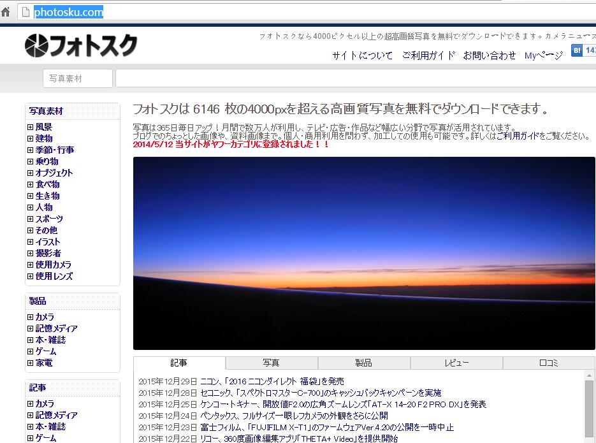Image resolution: width=596 pixels, height=443 pixels.
Task: Click the sunset horizon featured photo
Action: tap(364, 253)
